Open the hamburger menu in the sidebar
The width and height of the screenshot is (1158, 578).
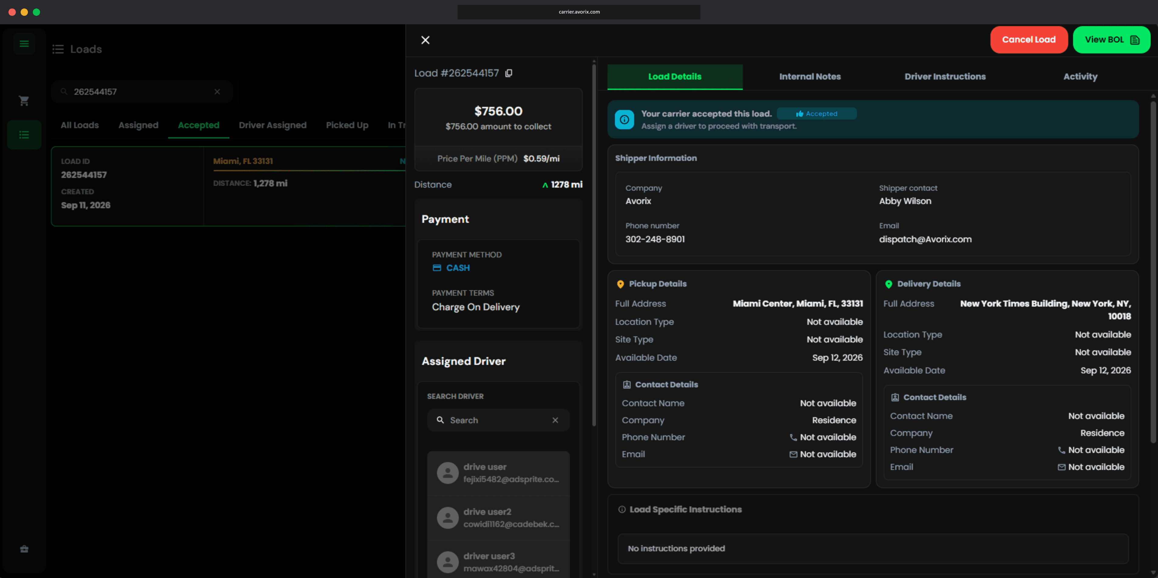[x=24, y=44]
